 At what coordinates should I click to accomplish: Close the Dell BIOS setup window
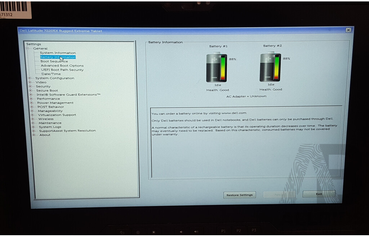(x=348, y=30)
